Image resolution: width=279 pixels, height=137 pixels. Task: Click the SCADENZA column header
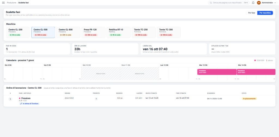click(x=211, y=93)
